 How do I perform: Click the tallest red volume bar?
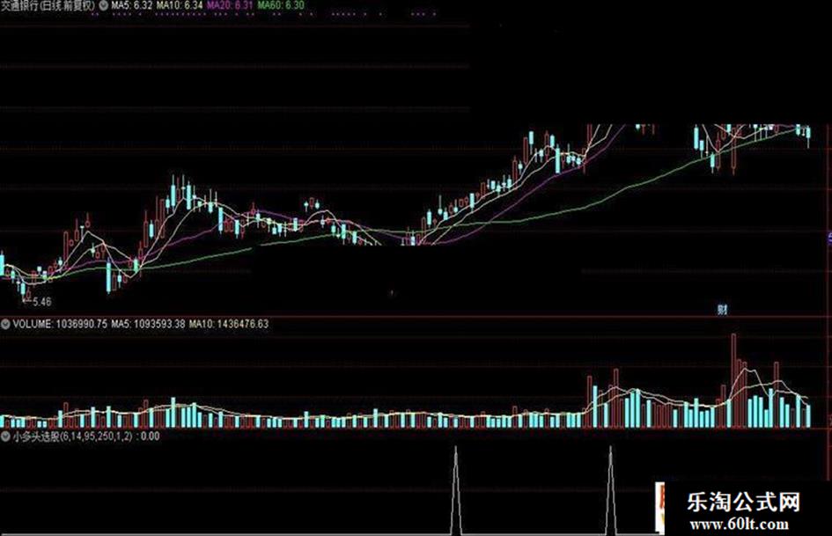coord(734,380)
